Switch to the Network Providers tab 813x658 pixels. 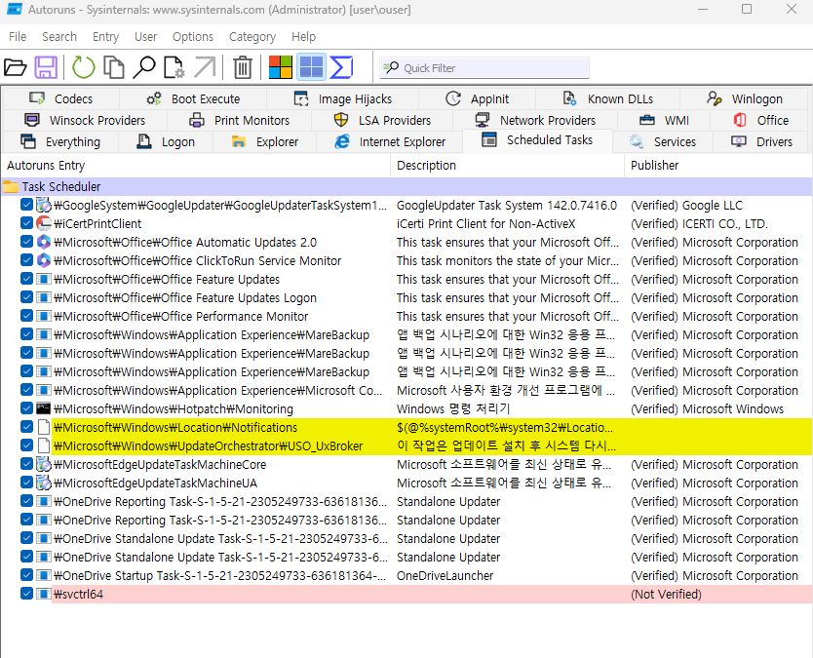[535, 120]
